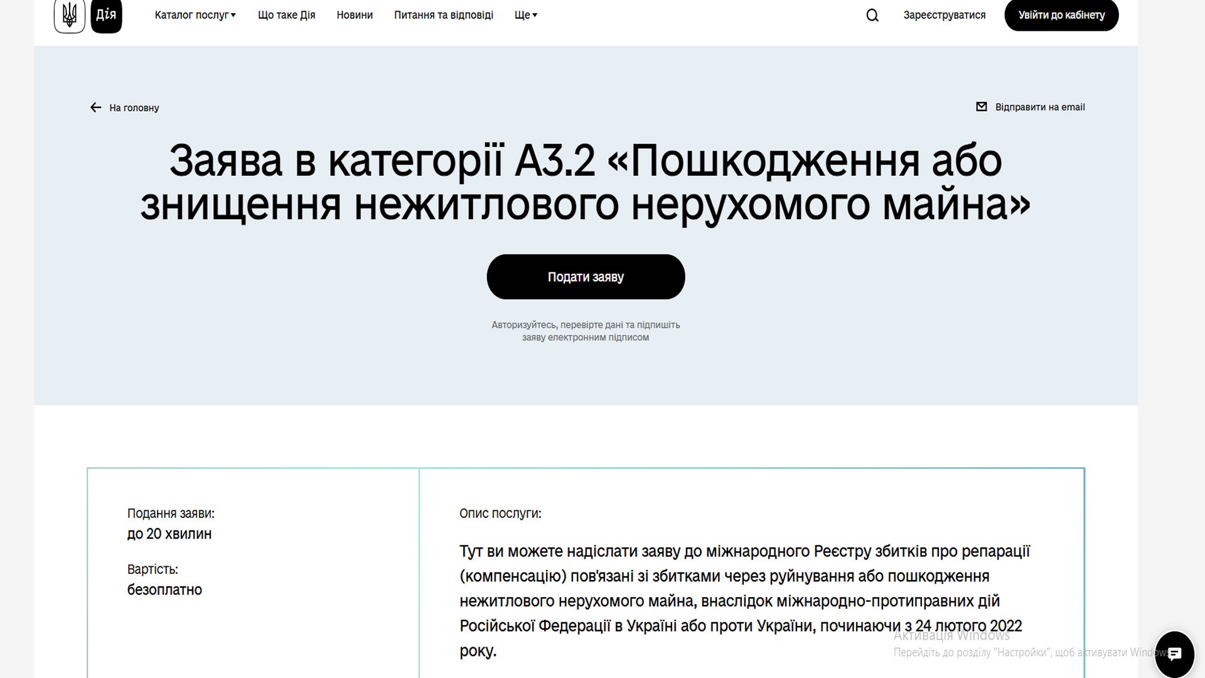Click the envelope icon for sending email

pos(982,107)
